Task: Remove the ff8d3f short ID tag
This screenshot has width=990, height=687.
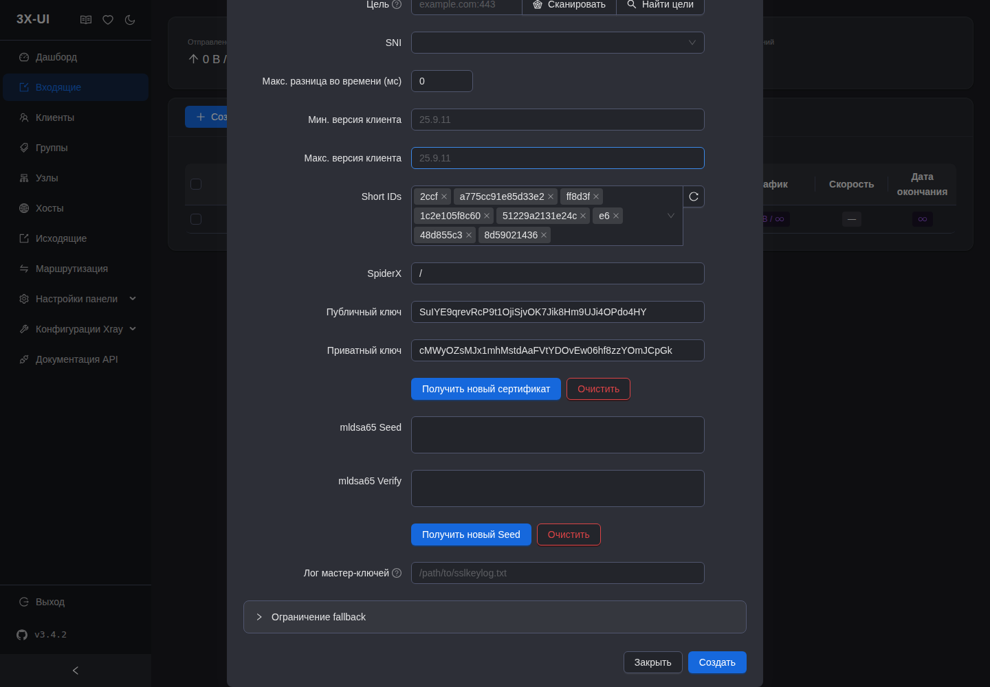Action: [x=596, y=196]
